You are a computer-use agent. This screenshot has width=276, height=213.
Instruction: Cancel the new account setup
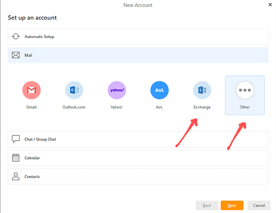pos(259,205)
